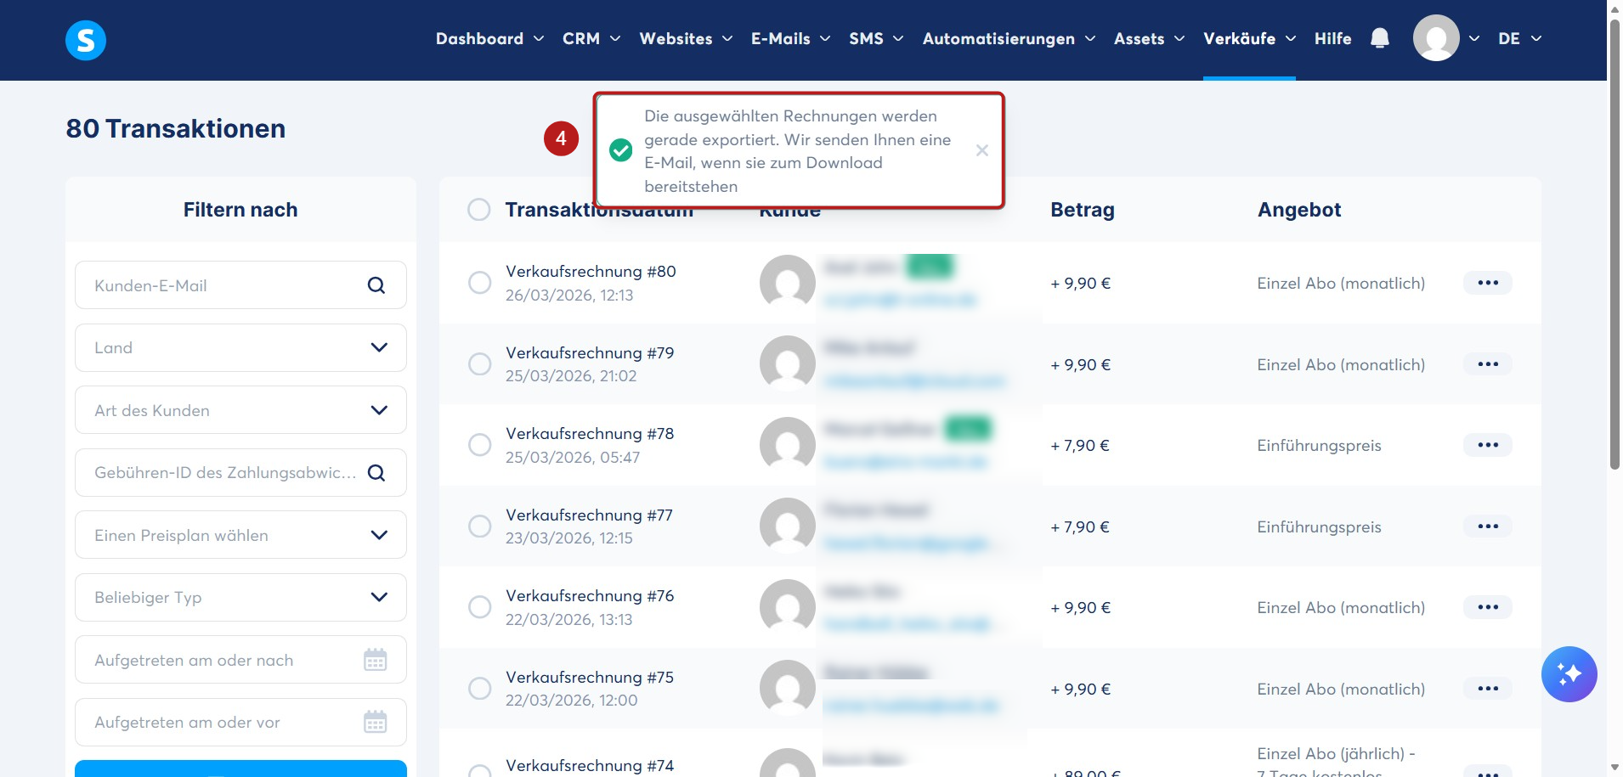Click customer avatar in Verkaufsrechnung #79 row
This screenshot has height=777, width=1623.
(788, 363)
